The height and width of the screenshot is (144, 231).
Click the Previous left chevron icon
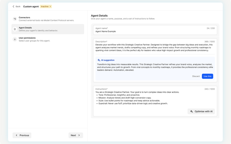coord(17,135)
